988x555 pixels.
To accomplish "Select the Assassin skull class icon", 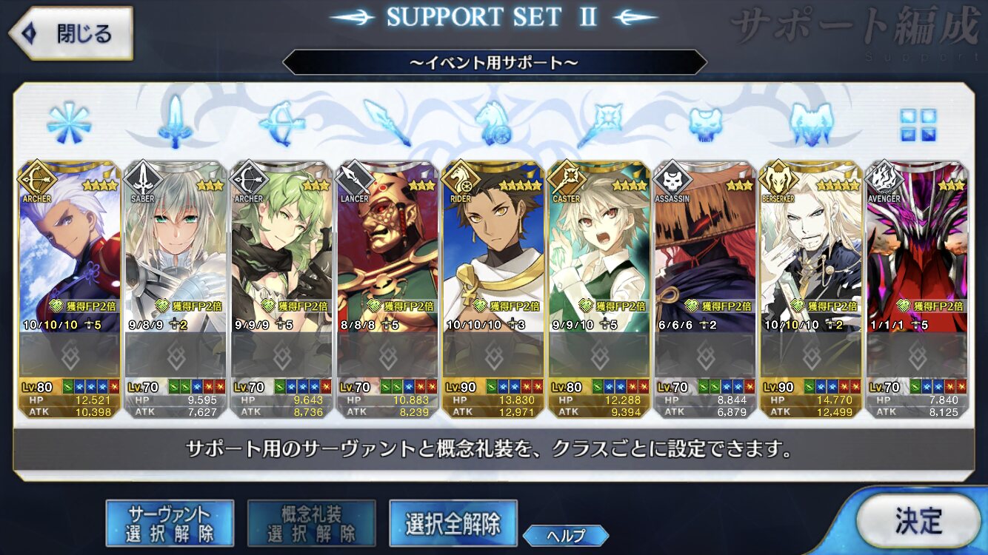I will point(705,123).
